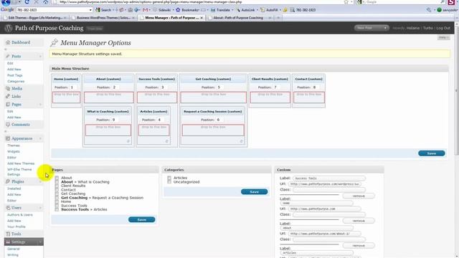Open the Google toolbar Search button dropdown

pyautogui.click(x=113, y=10)
